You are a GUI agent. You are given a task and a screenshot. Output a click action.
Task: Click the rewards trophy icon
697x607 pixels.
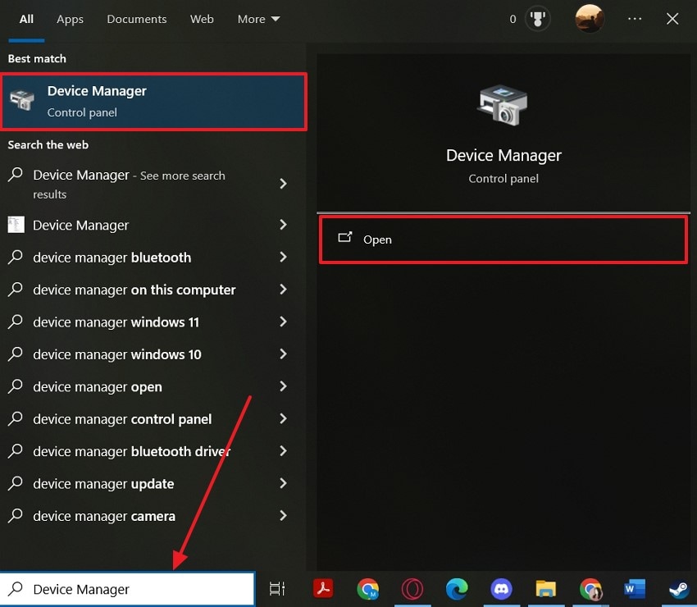537,19
